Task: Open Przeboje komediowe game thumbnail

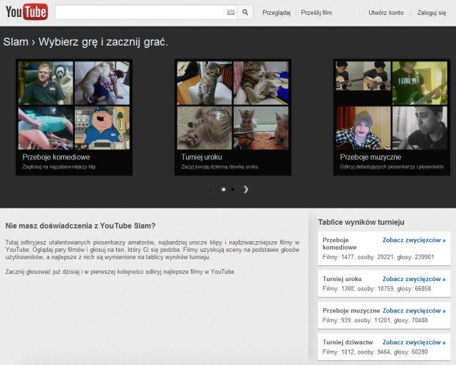Action: (x=74, y=105)
